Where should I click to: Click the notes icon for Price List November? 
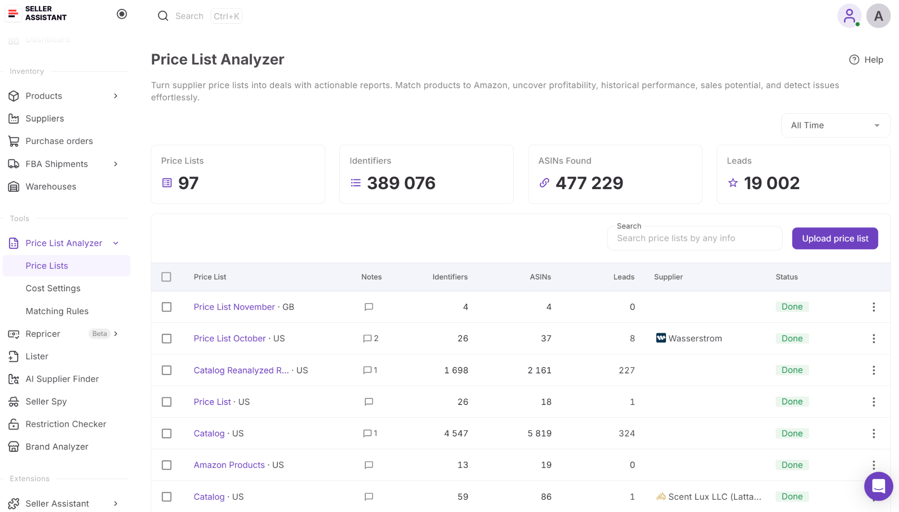(369, 307)
